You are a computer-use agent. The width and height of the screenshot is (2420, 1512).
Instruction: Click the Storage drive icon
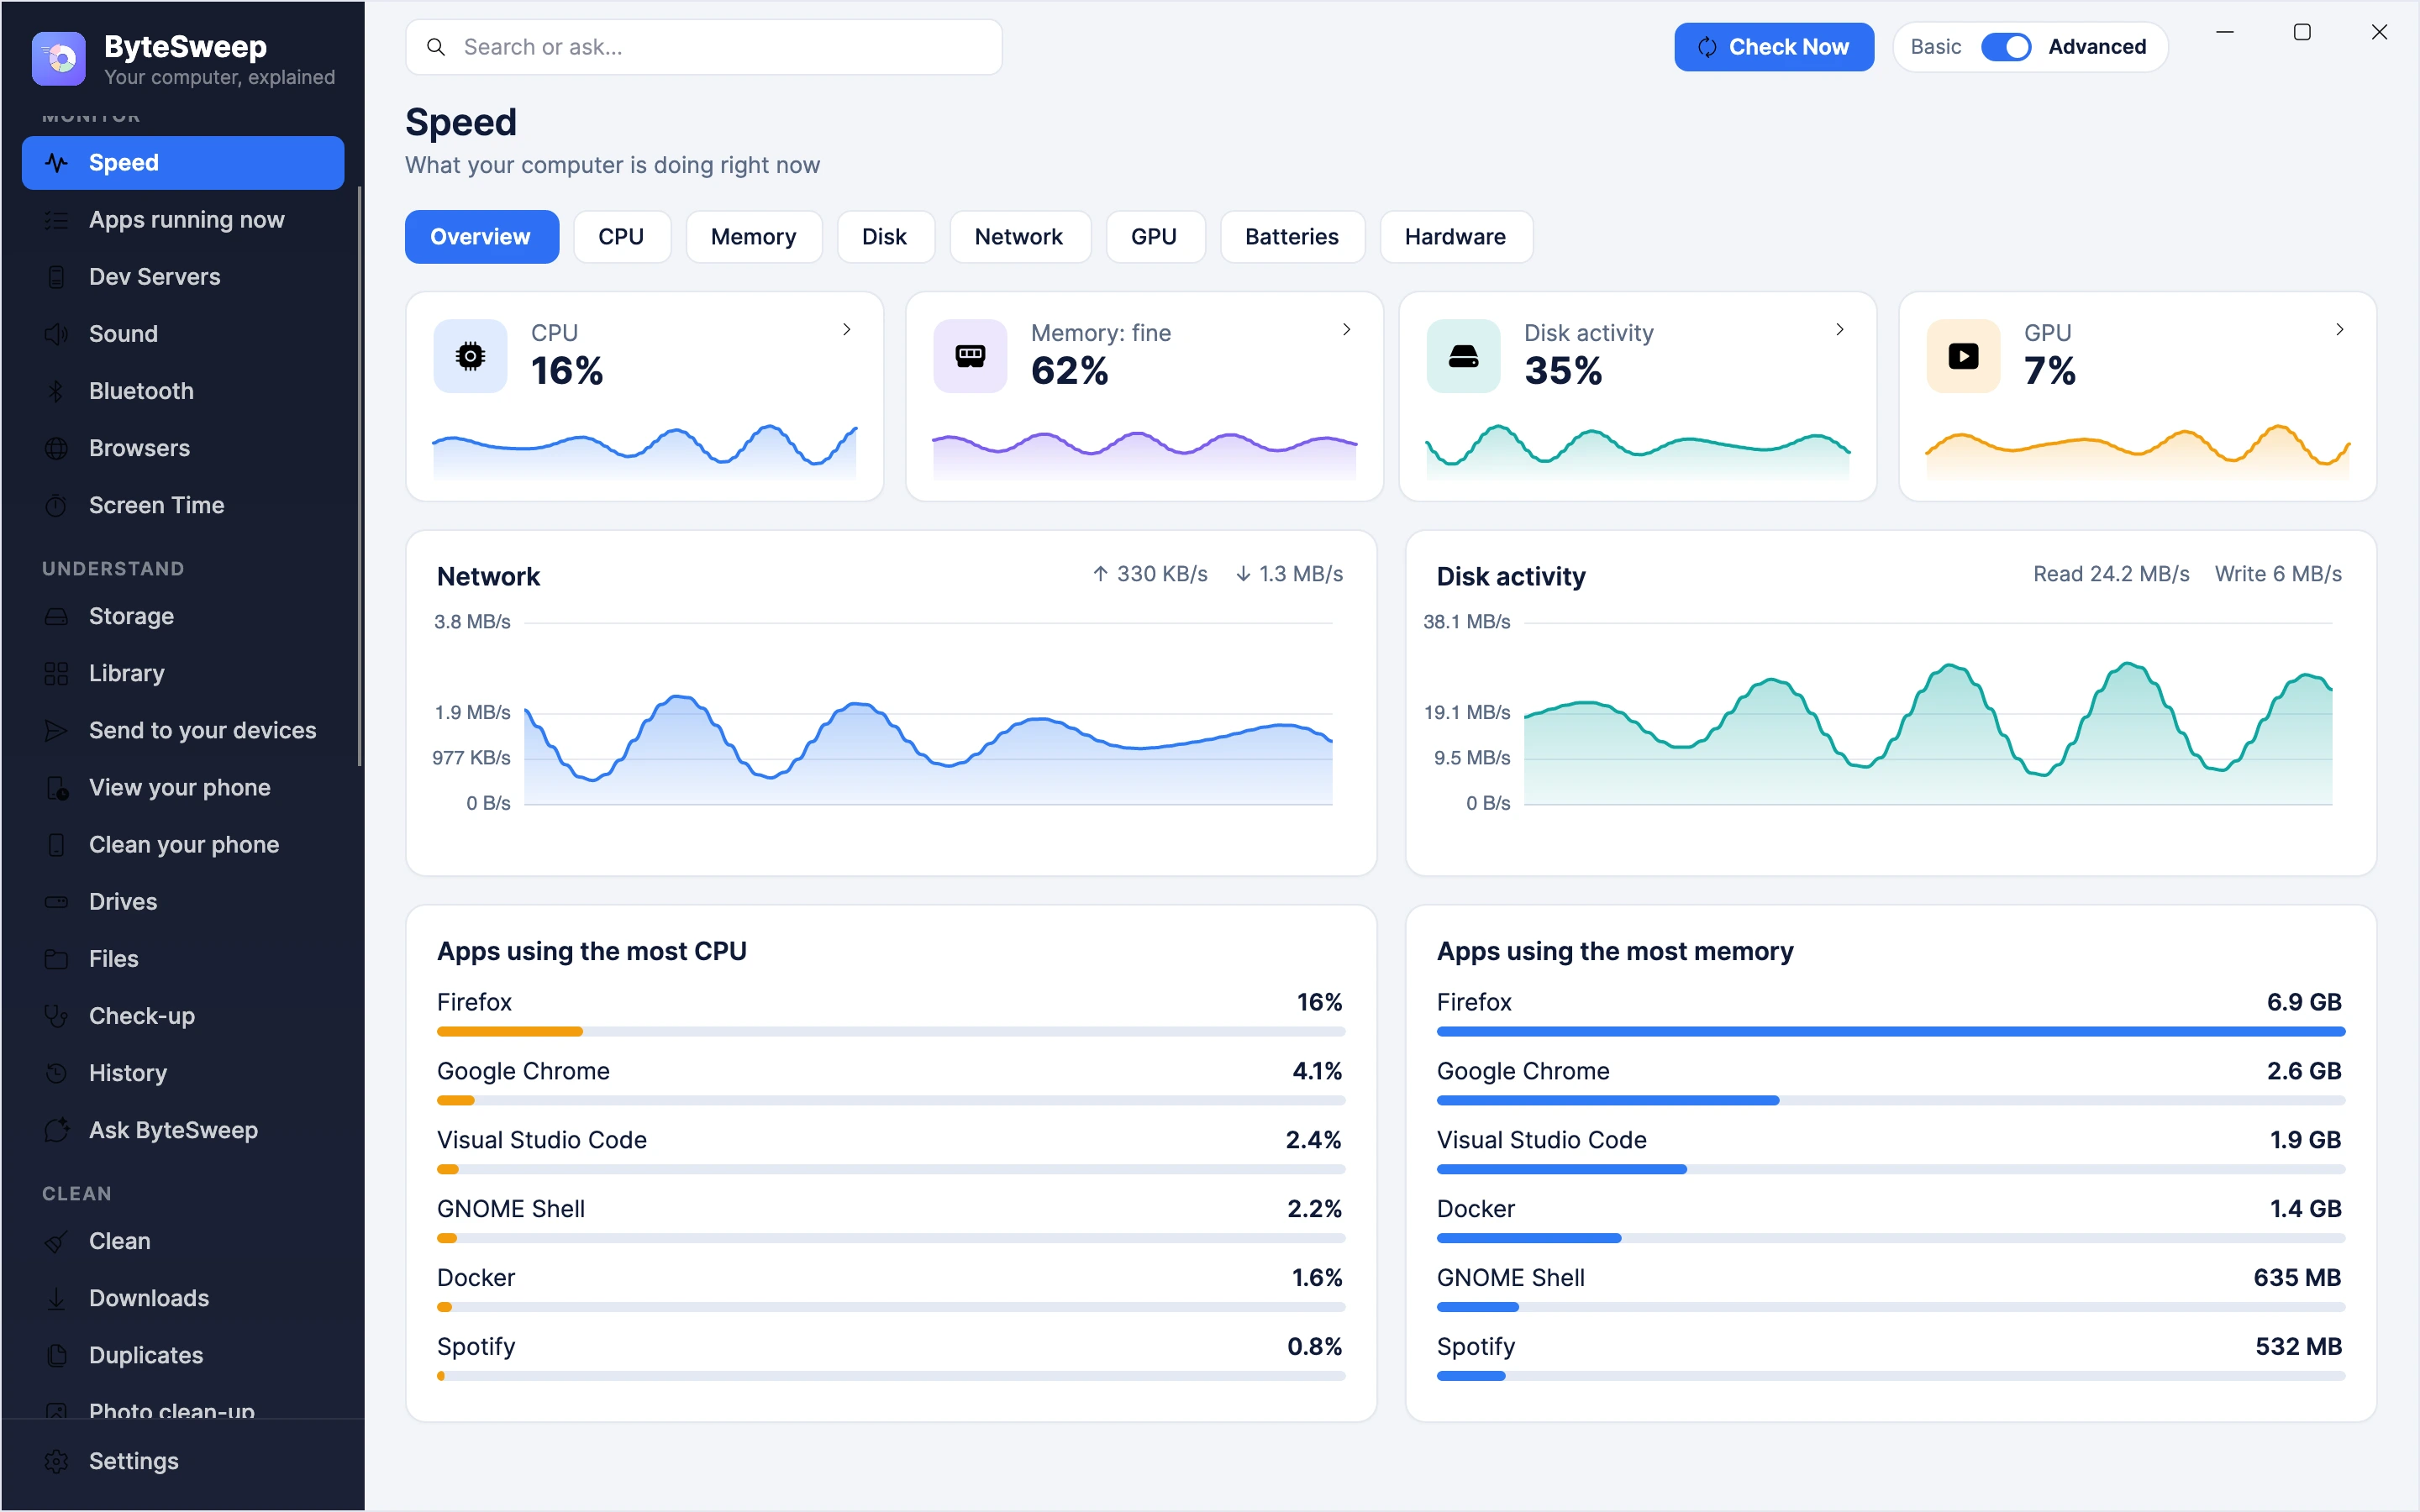57,616
